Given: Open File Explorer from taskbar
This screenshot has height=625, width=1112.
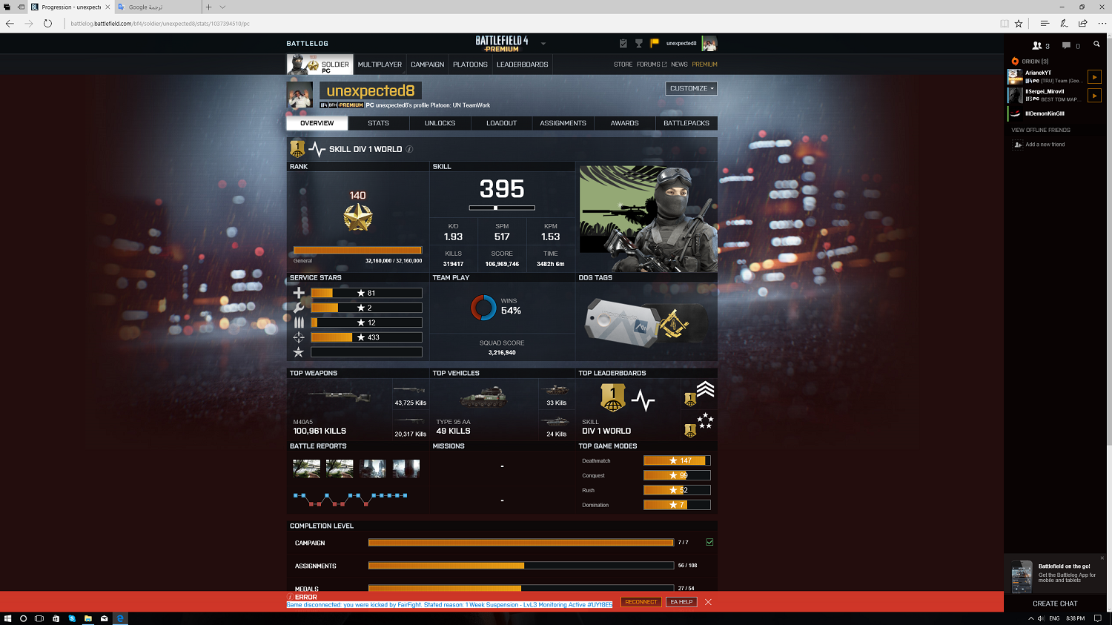Looking at the screenshot, I should 87,618.
